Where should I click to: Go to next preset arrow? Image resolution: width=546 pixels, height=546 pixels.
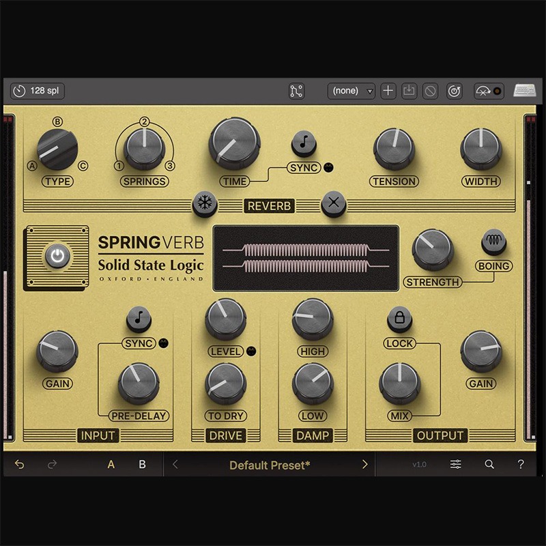click(x=365, y=464)
